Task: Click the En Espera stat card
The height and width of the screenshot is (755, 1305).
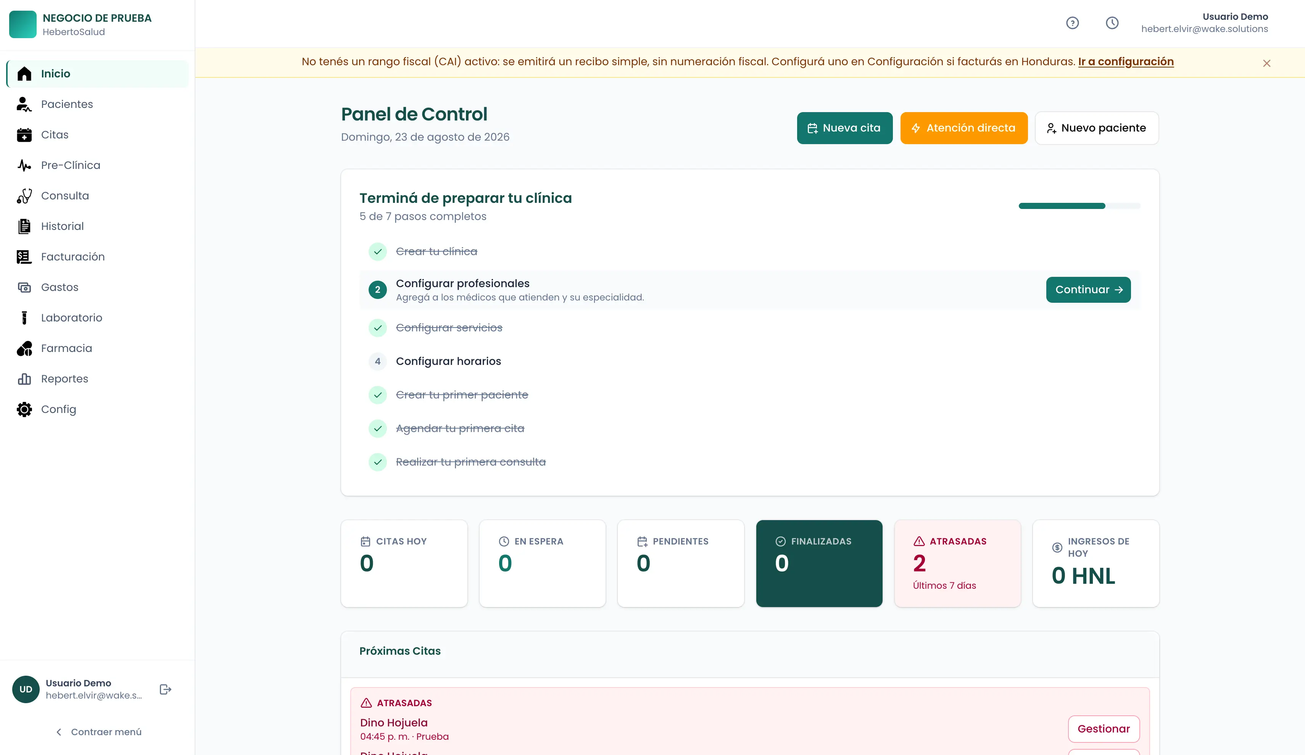Action: click(542, 564)
